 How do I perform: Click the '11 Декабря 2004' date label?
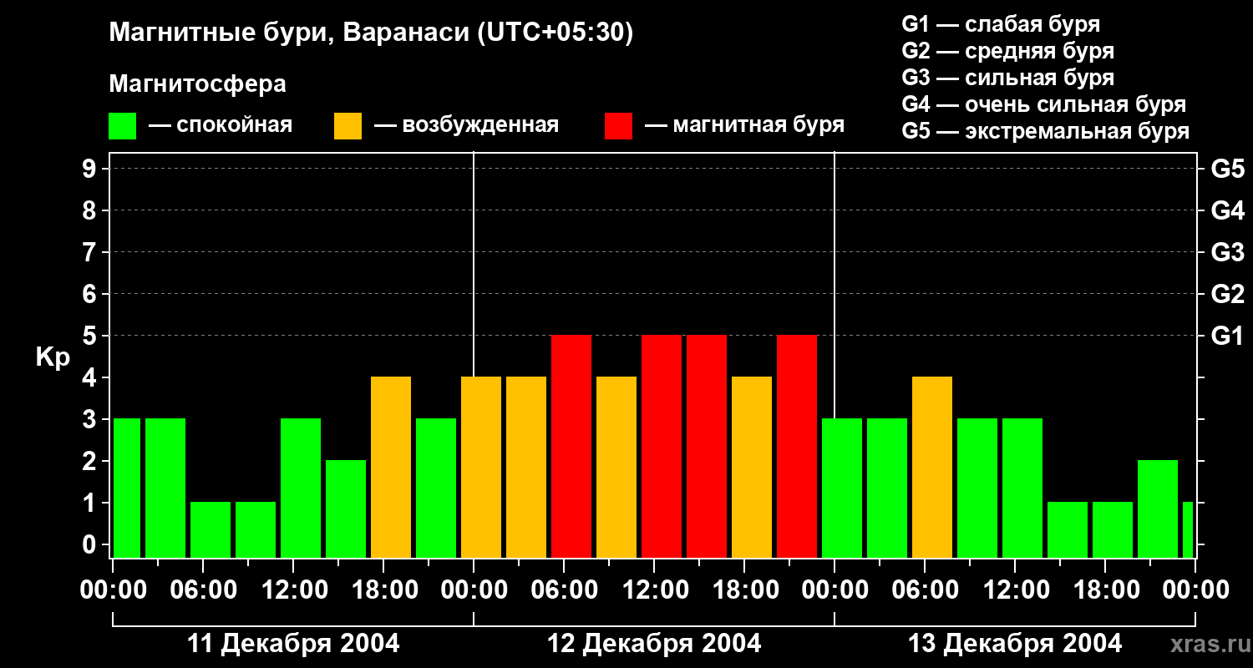tap(293, 644)
